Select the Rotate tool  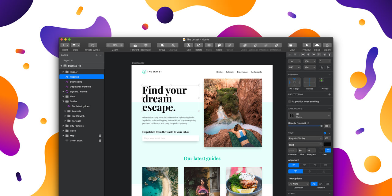click(x=198, y=45)
